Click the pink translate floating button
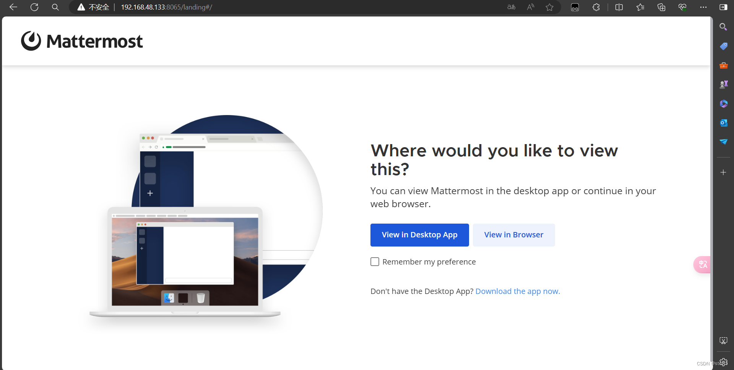 click(x=702, y=265)
